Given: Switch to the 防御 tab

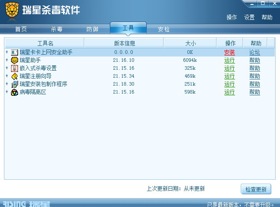Looking at the screenshot, I should [92, 29].
